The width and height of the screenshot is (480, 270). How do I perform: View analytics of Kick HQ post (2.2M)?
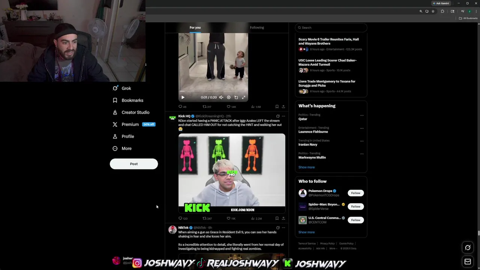(256, 219)
